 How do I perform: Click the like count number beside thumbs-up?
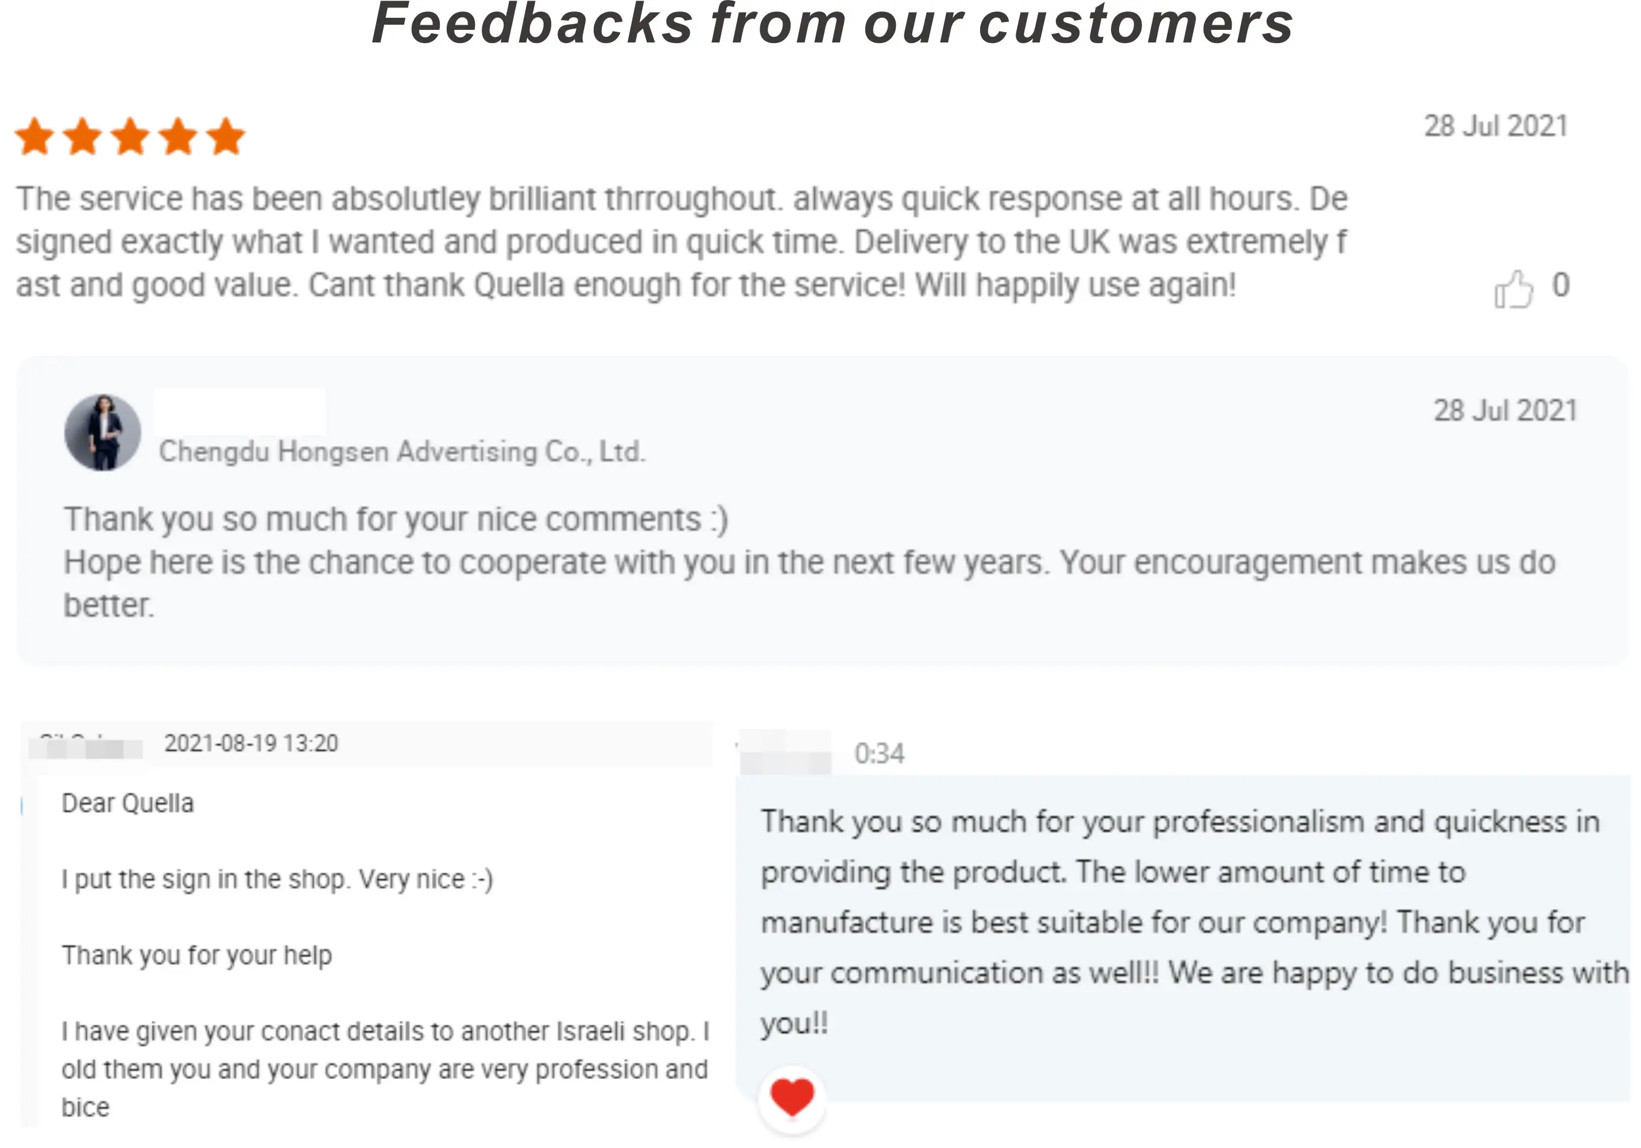pos(1561,286)
